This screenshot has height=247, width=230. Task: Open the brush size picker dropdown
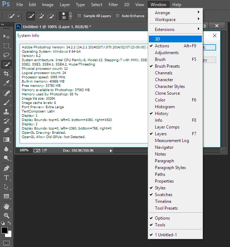[x=70, y=16]
